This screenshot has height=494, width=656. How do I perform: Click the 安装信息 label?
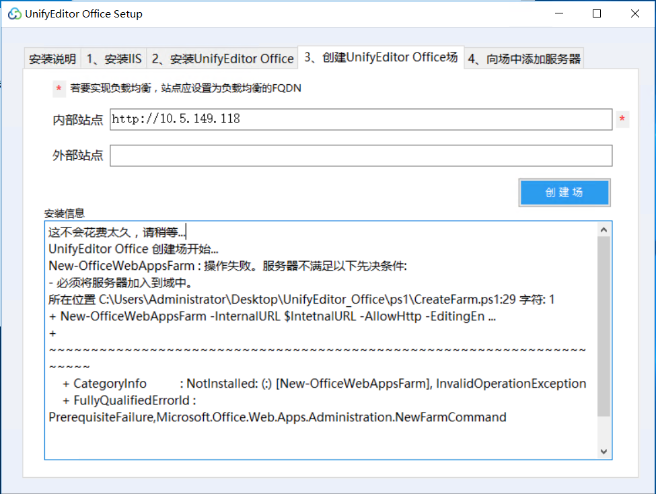pos(65,213)
